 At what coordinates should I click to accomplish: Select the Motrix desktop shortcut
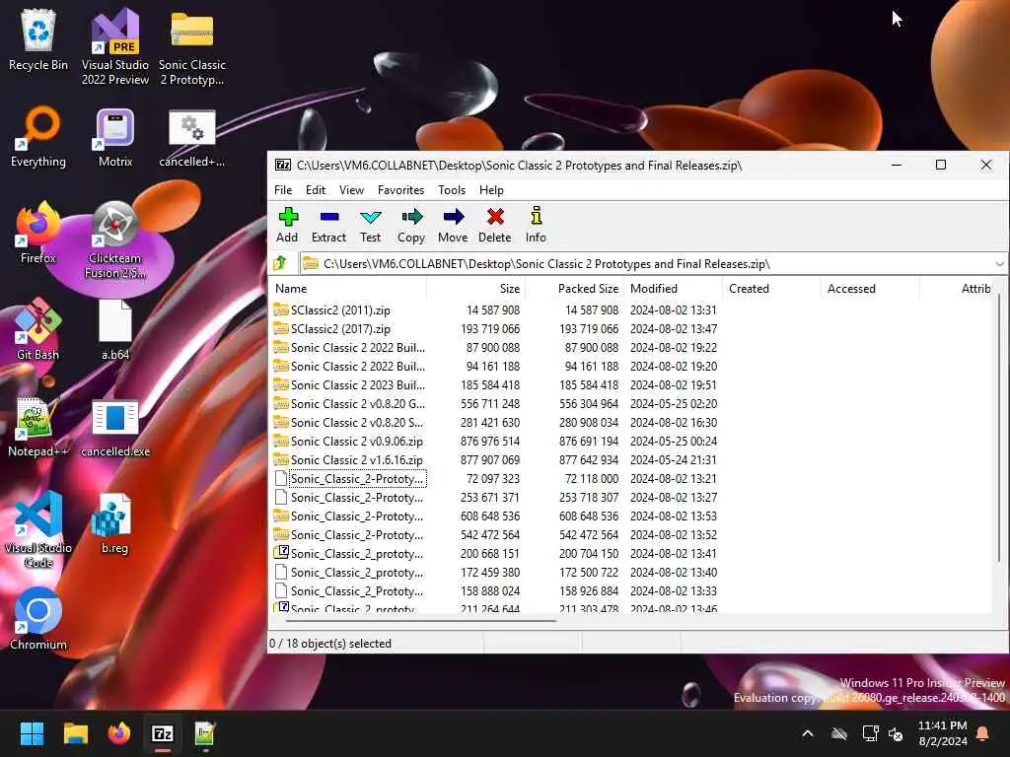(115, 136)
